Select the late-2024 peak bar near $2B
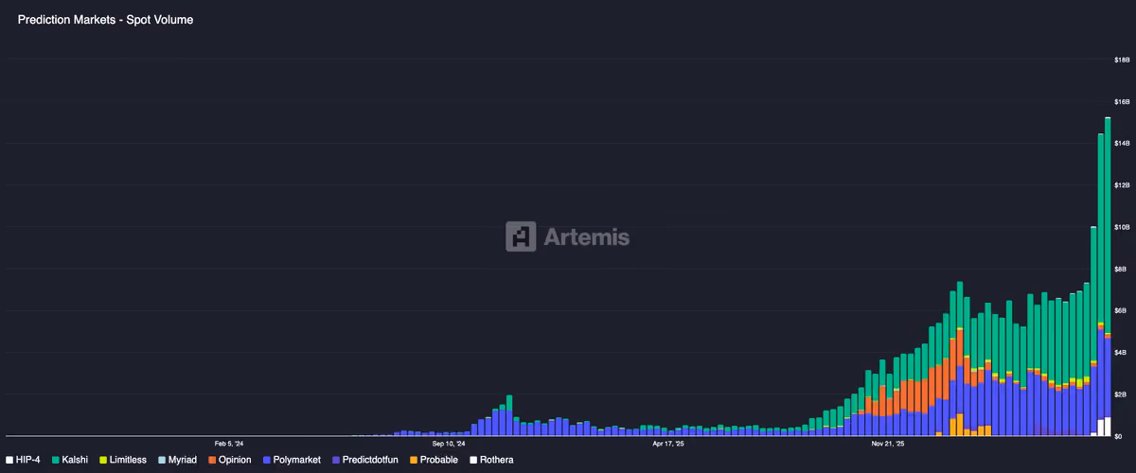Screen dimensions: 1136x473 509,415
